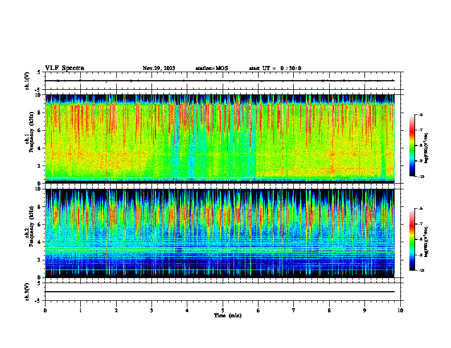
Task: Click the 'station=MOS' label
Action: (212, 68)
